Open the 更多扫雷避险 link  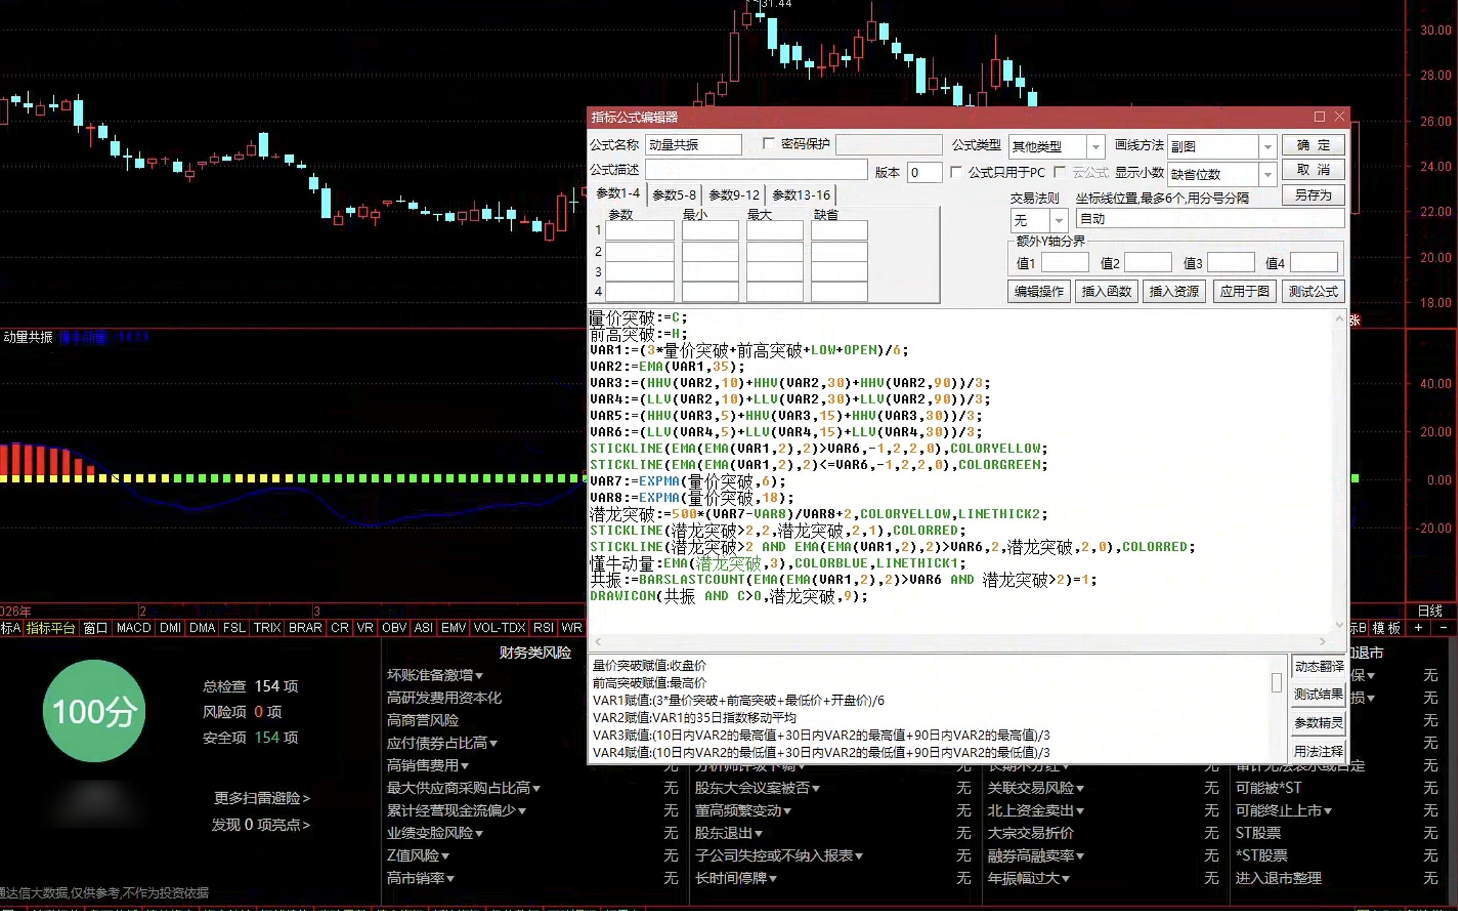(262, 798)
